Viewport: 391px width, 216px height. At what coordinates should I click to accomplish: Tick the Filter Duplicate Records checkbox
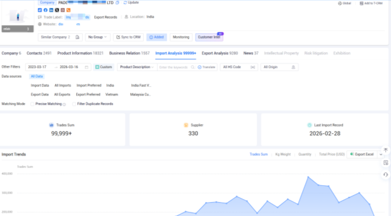click(74, 104)
